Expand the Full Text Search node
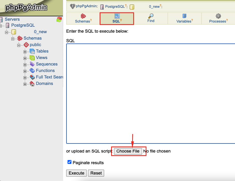Viewport: 235px width, 181px height. tap(25, 78)
